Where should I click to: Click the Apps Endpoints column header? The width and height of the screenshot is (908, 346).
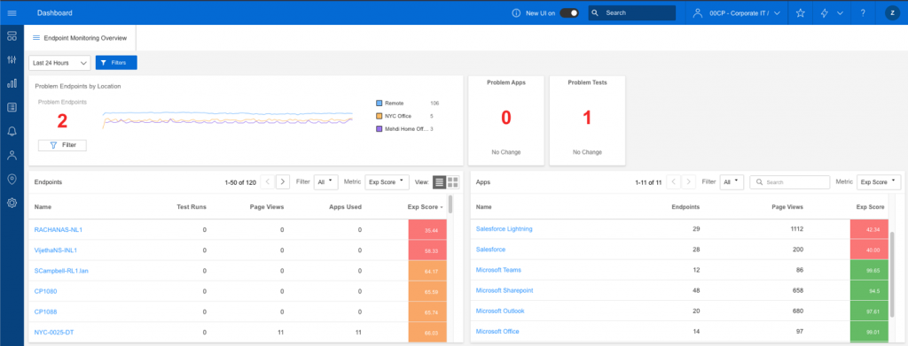tap(685, 207)
